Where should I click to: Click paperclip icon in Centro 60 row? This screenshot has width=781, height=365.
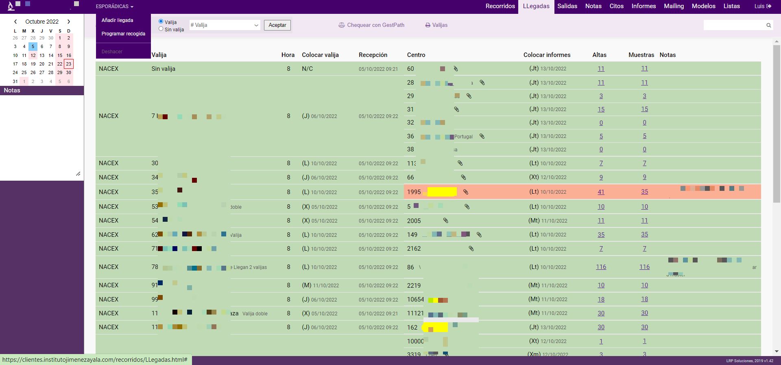point(456,69)
